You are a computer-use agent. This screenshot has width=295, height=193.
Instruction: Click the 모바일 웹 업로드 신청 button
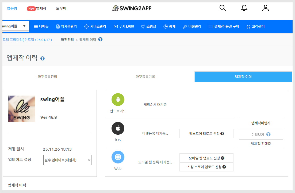206,158
